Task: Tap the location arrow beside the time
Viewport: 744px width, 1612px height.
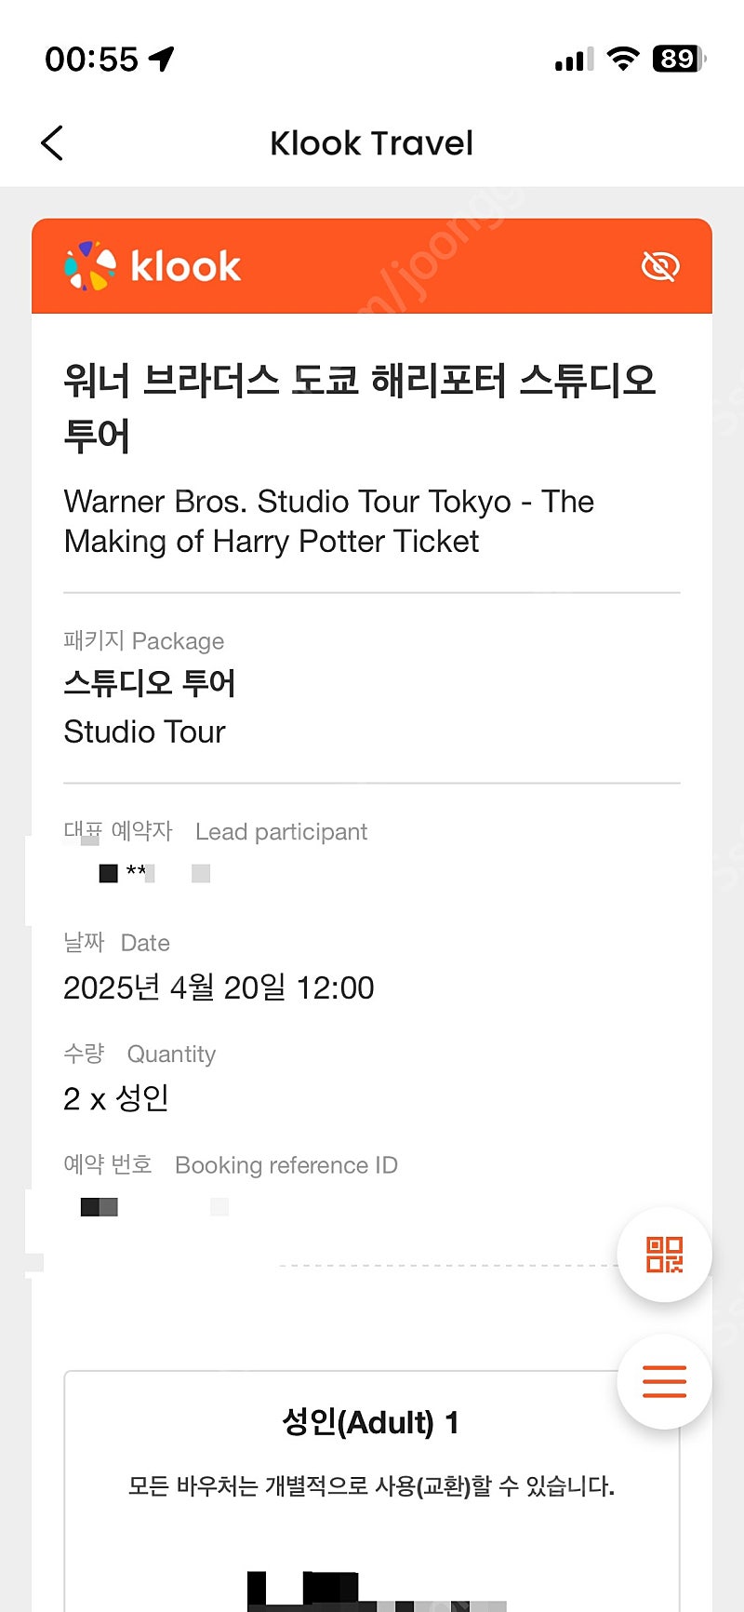Action: 162,59
